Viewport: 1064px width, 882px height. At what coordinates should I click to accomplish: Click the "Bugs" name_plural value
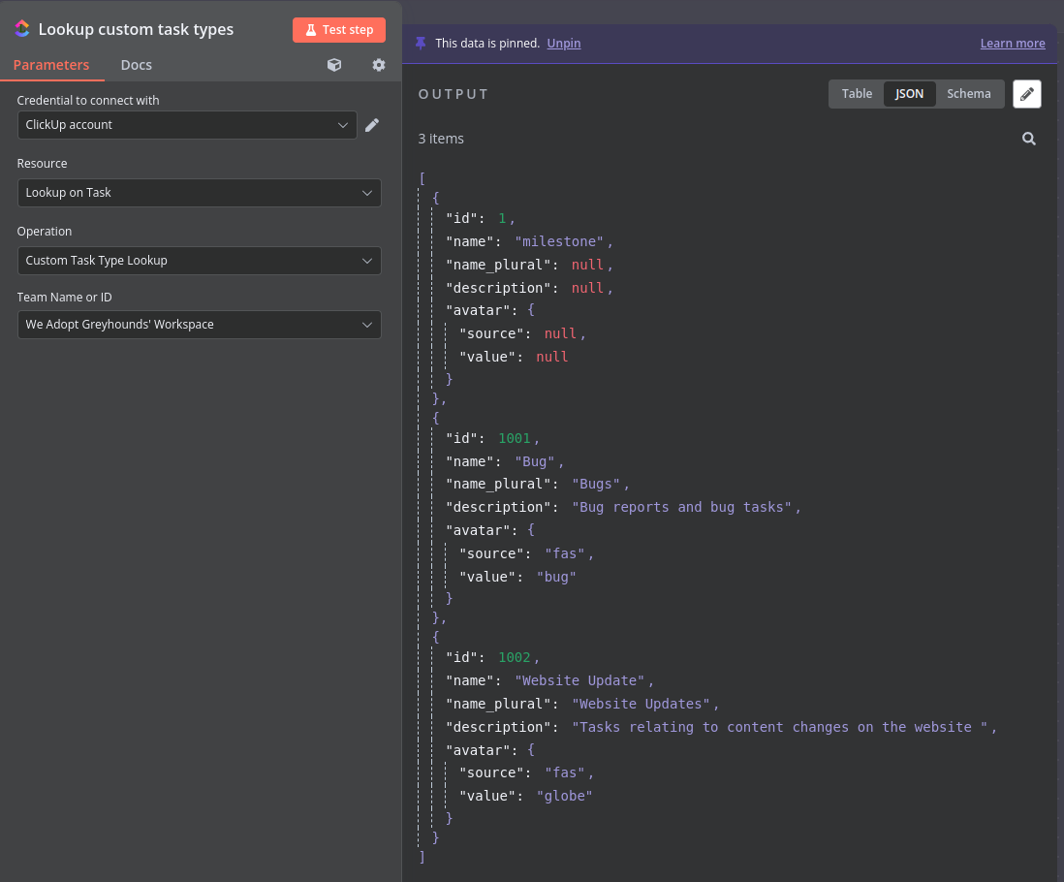(596, 484)
